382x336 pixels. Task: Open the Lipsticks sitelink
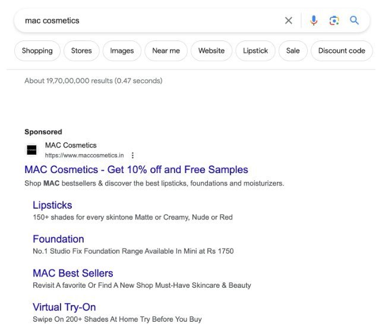tap(52, 205)
